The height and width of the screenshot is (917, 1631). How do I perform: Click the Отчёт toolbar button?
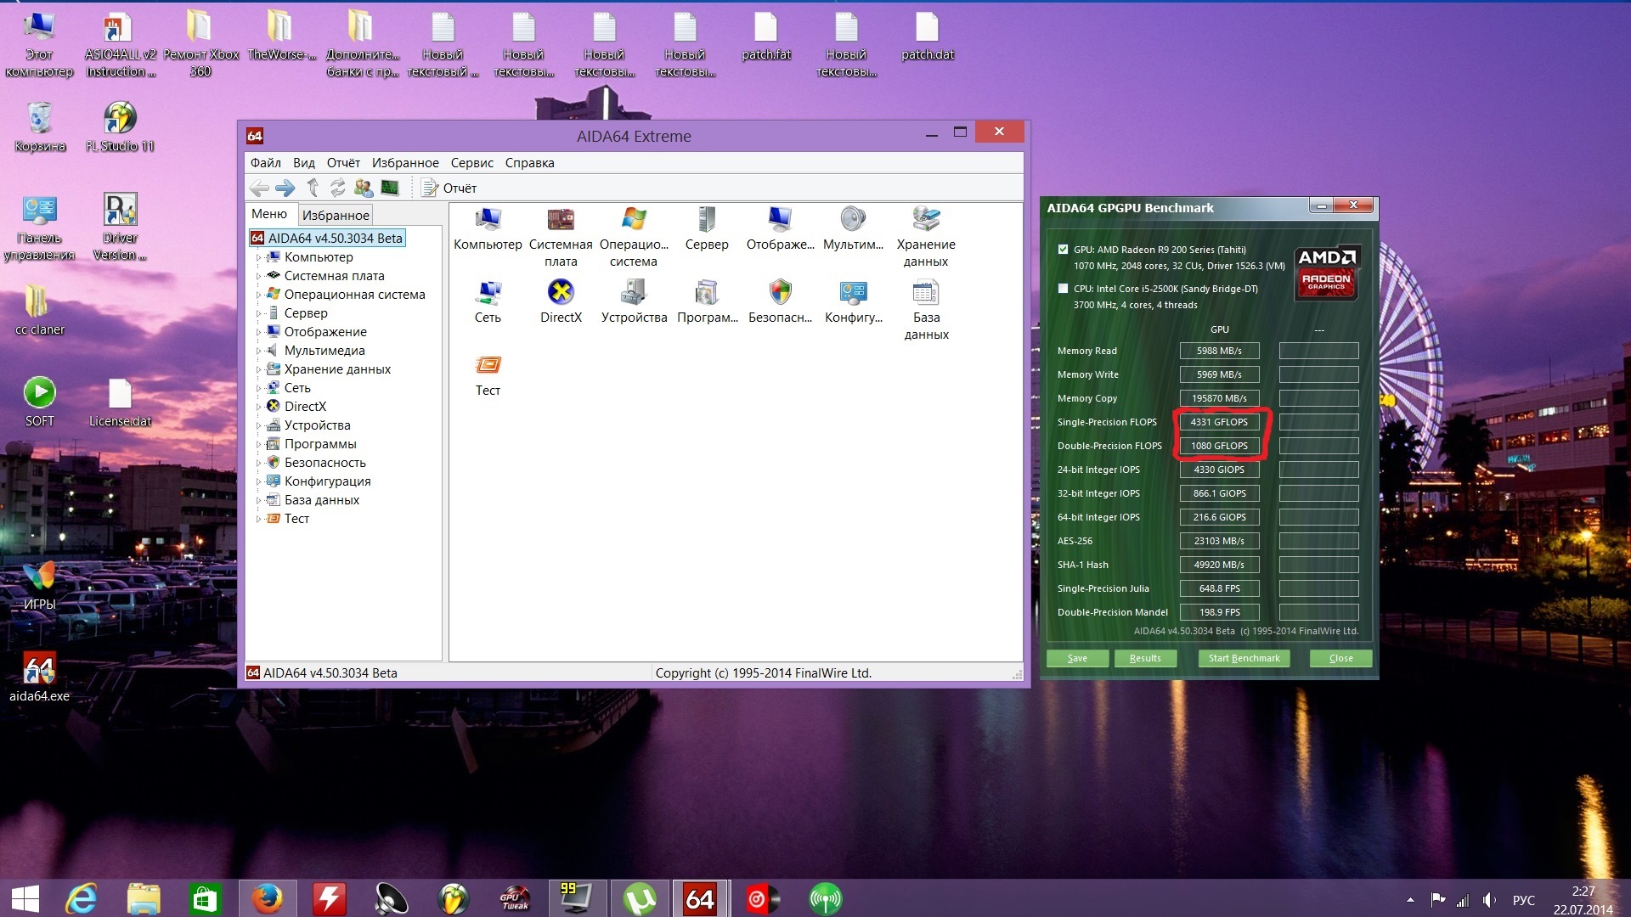click(449, 188)
